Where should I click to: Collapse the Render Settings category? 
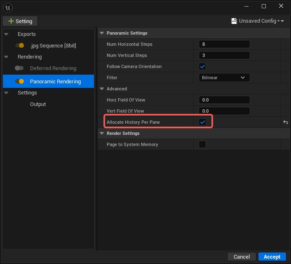(102, 133)
